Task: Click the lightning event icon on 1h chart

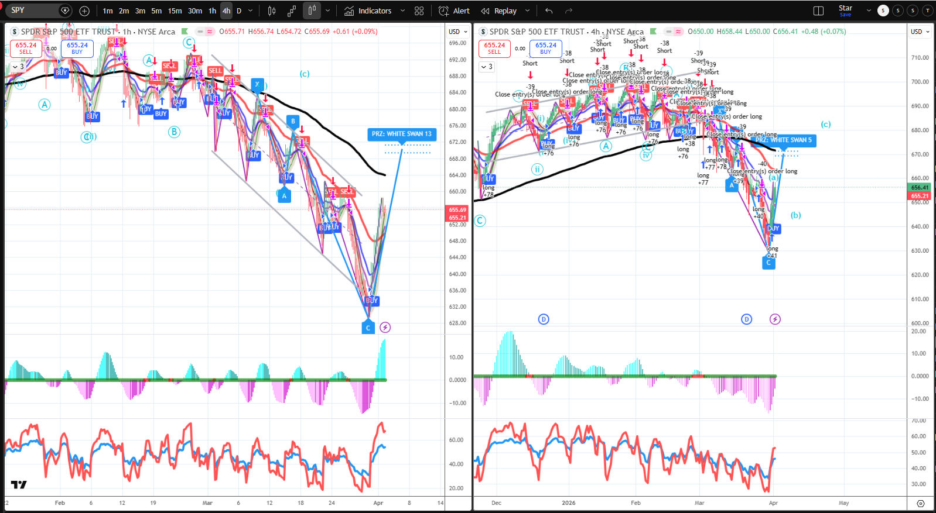Action: click(385, 328)
